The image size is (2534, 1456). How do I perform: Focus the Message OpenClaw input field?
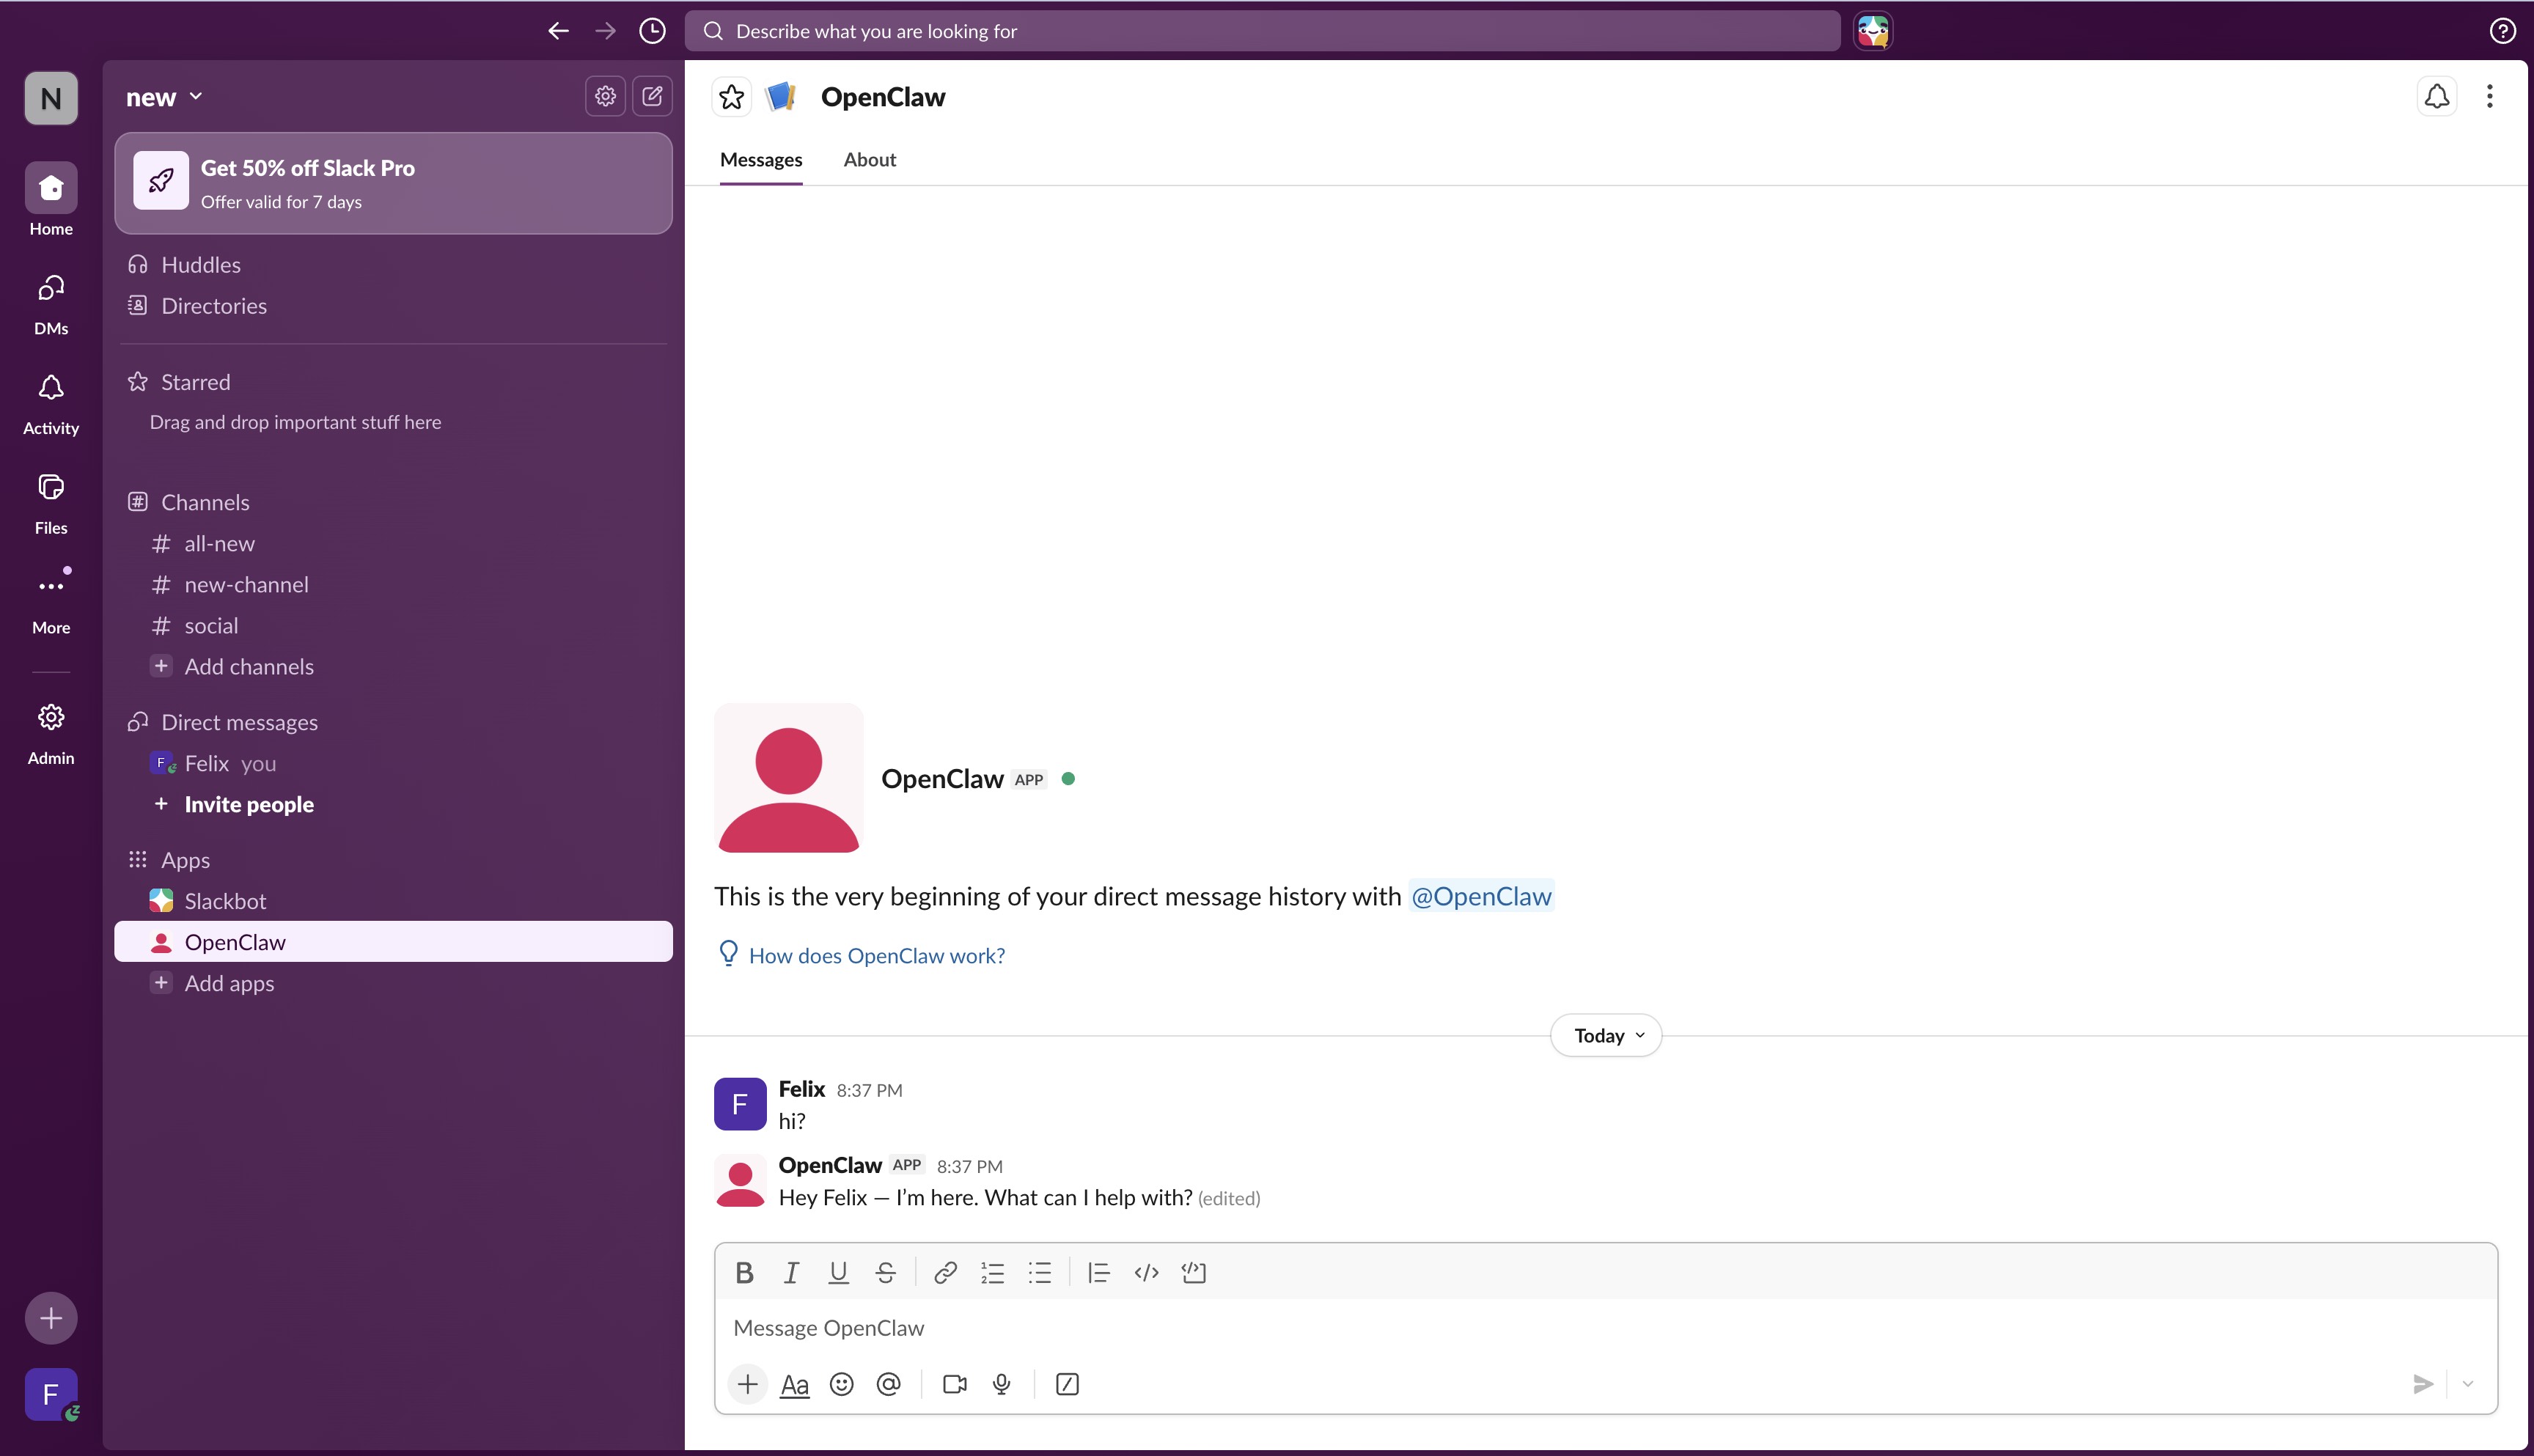pos(1605,1328)
